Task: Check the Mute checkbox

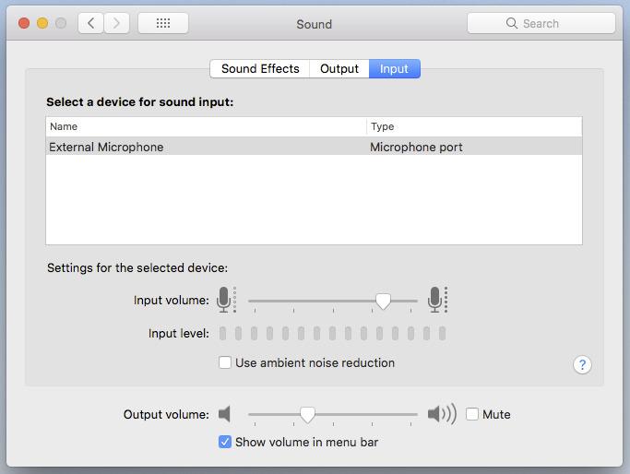Action: point(472,414)
